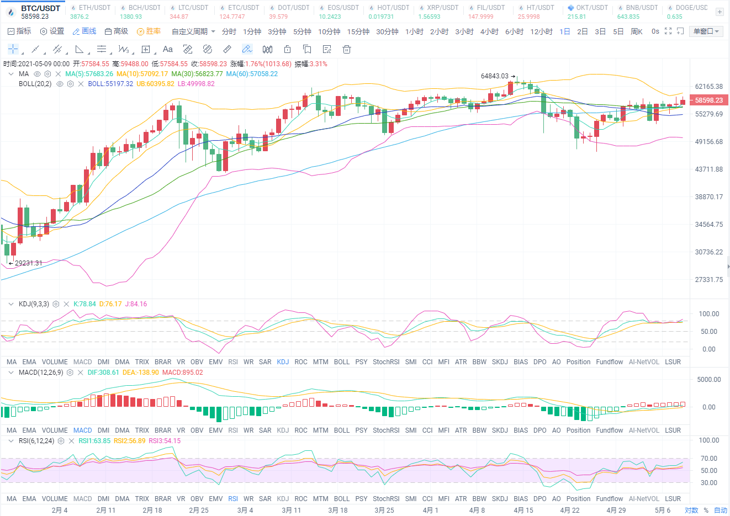Image resolution: width=730 pixels, height=516 pixels.
Task: Close the KDJ indicator panel
Action: (66, 304)
